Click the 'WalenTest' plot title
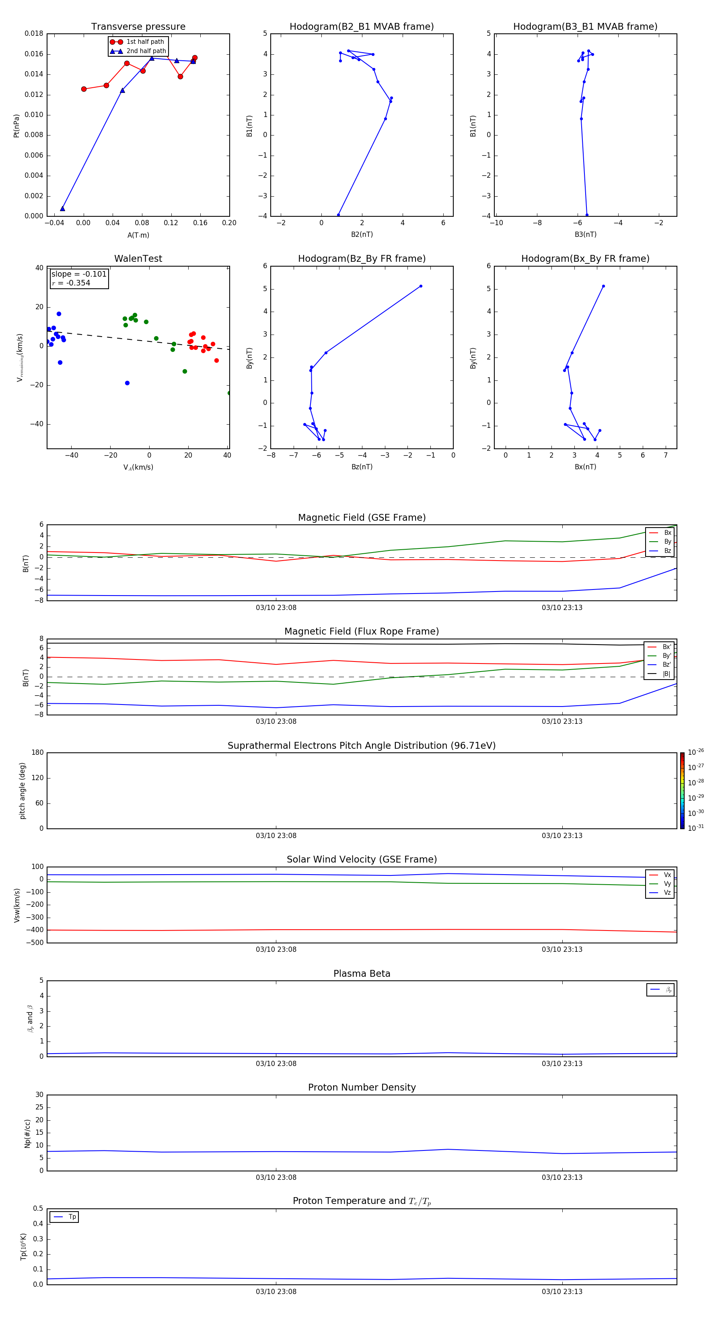The height and width of the screenshot is (1327, 724). click(x=138, y=259)
